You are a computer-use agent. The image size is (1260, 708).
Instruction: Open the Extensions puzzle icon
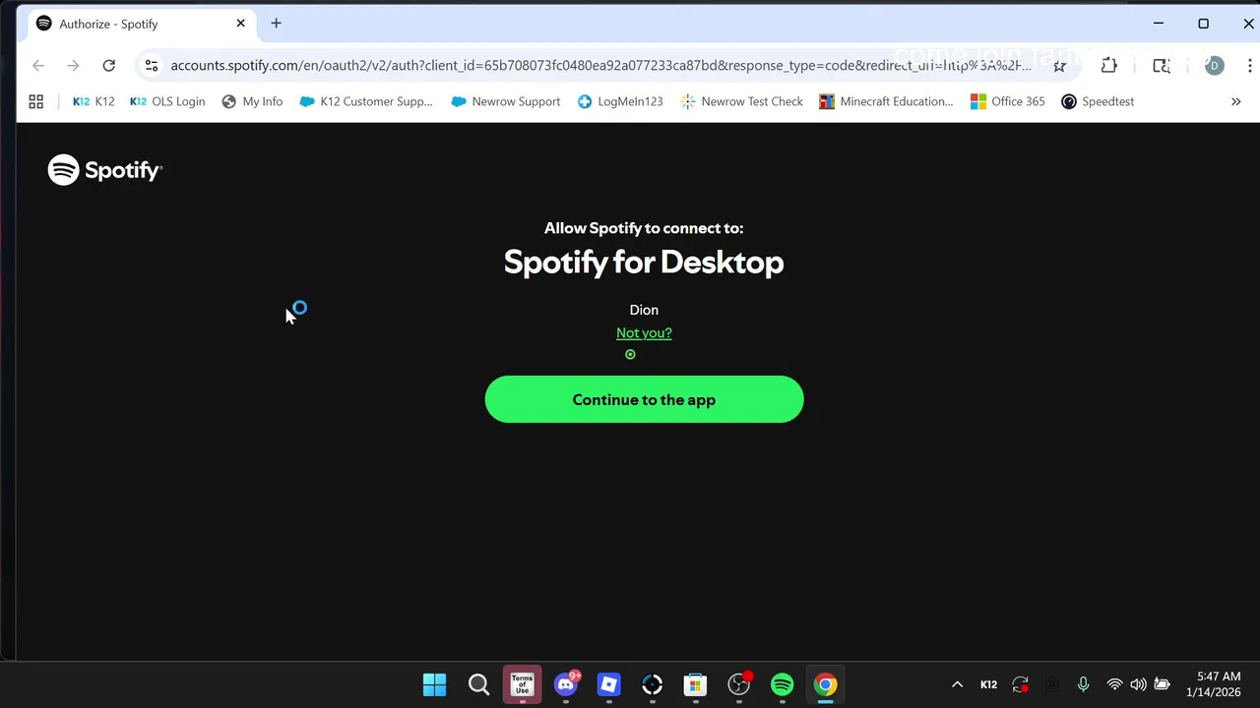[1109, 66]
